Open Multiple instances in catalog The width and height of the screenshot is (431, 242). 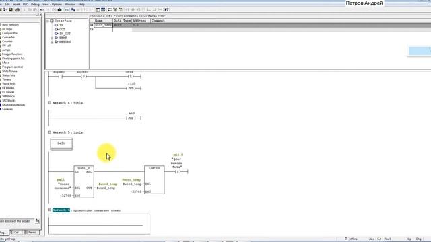(x=13, y=105)
